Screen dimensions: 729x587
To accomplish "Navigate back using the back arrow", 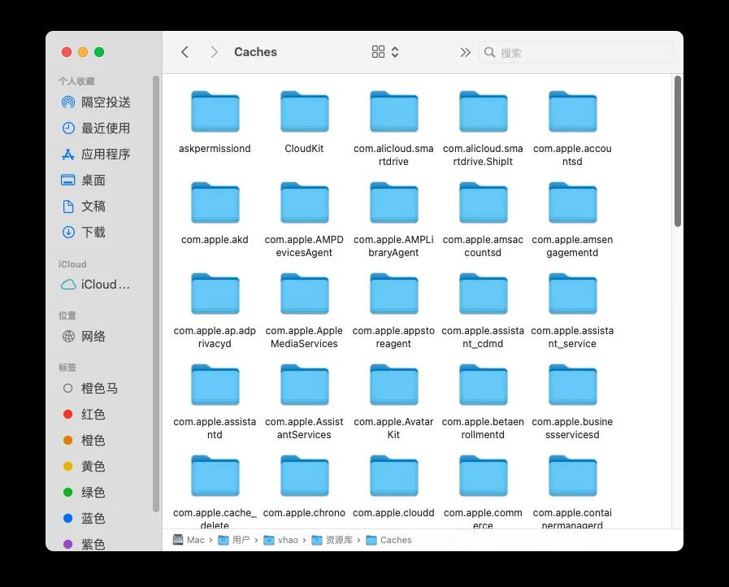I will [184, 51].
